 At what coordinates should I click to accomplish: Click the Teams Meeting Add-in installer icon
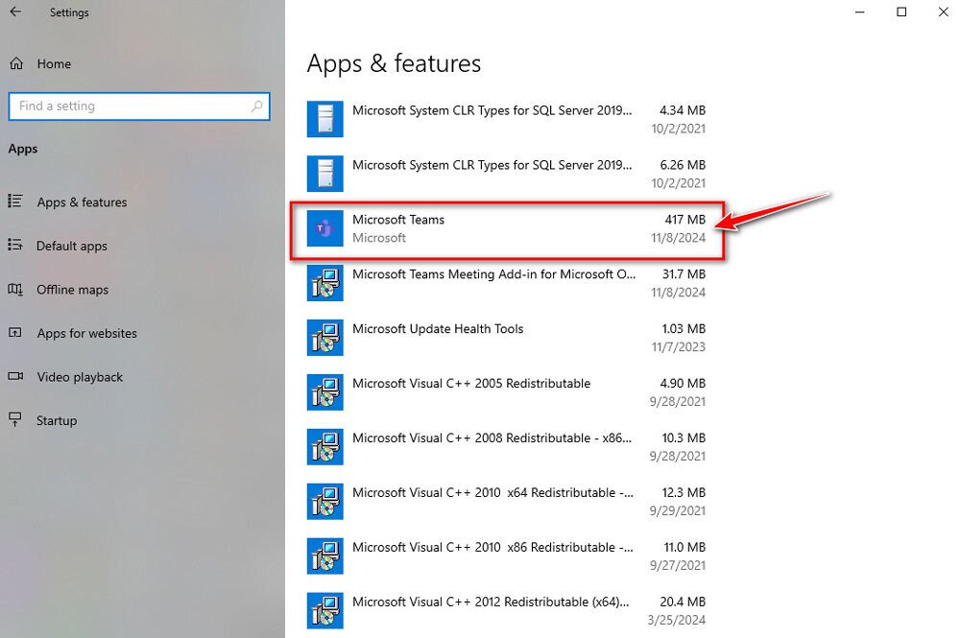pyautogui.click(x=325, y=283)
